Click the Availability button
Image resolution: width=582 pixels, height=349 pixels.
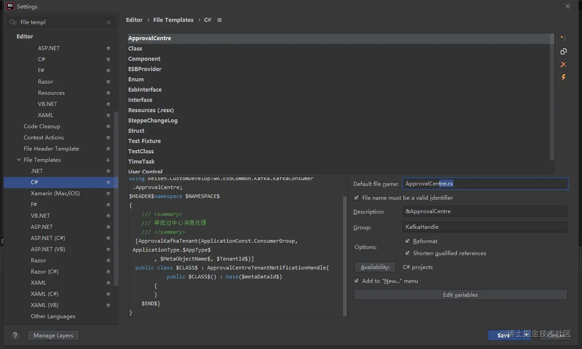coord(375,267)
